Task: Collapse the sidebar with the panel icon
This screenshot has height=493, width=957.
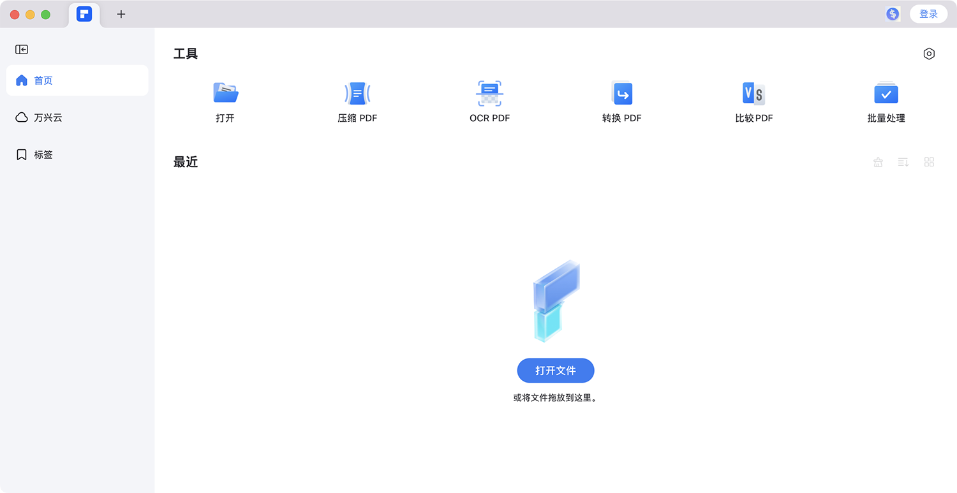Action: coord(21,49)
